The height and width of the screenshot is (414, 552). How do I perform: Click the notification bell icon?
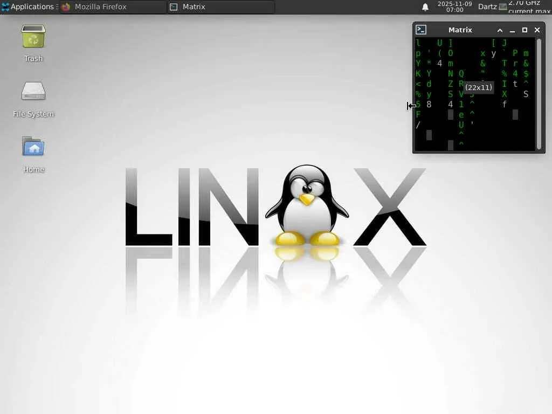(425, 6)
